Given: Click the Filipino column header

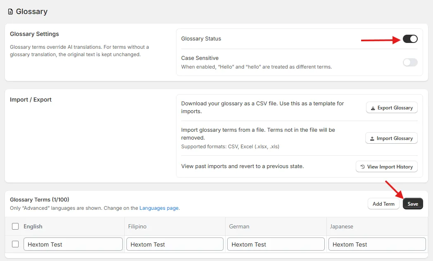Looking at the screenshot, I should (x=137, y=226).
